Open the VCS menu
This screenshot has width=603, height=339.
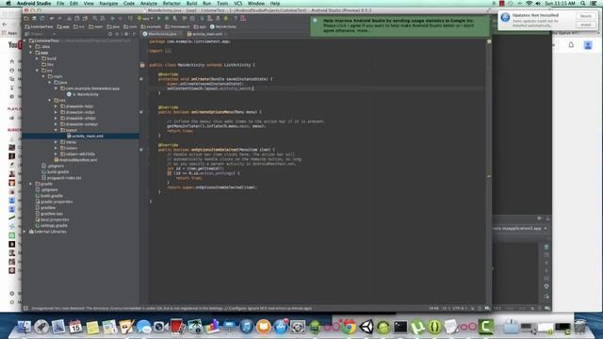[238, 3]
